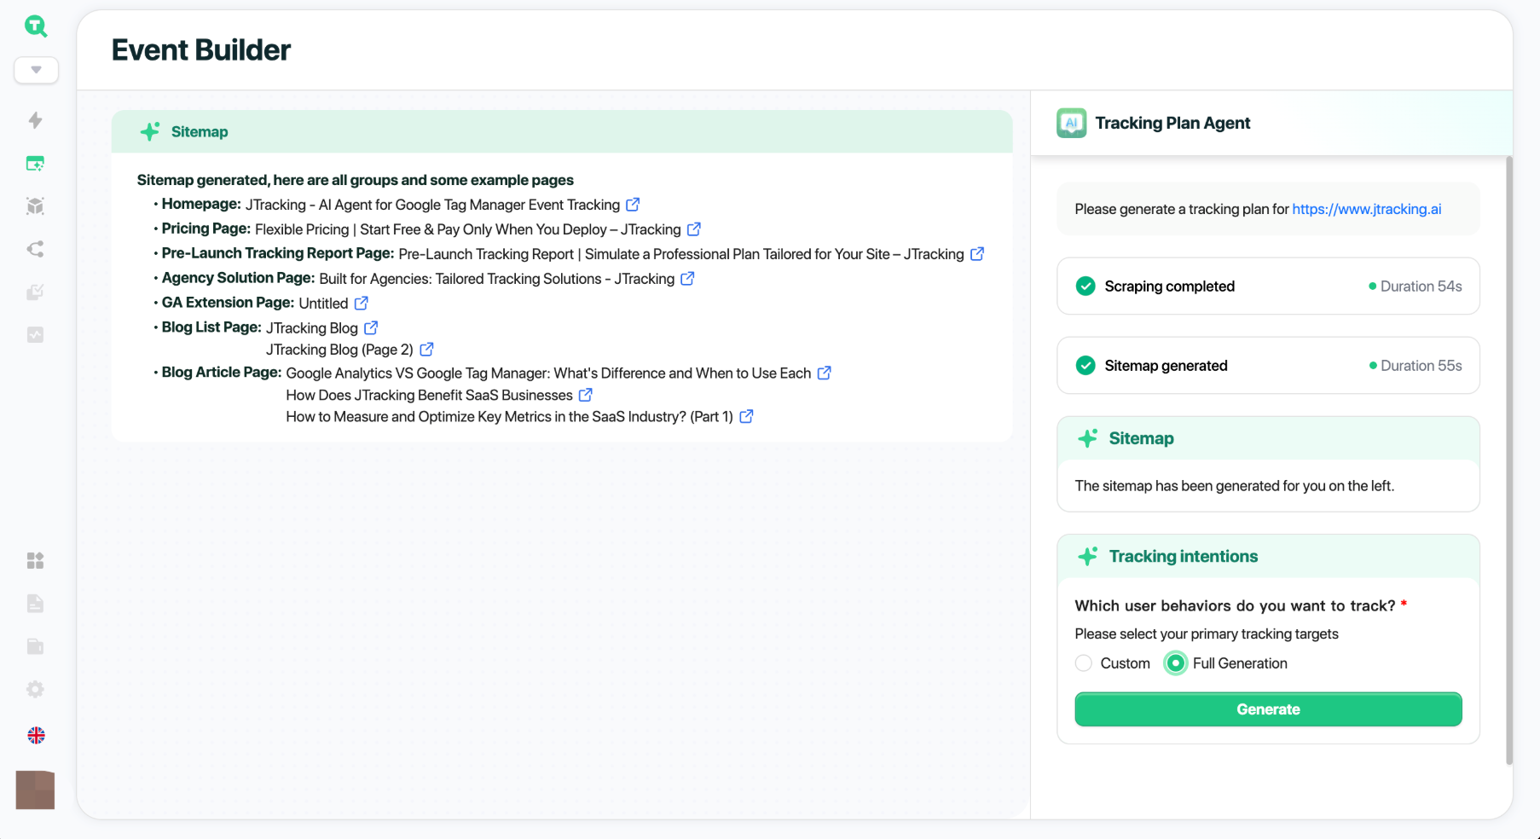Click the JTracking logo in the sidebar
Image resolution: width=1540 pixels, height=839 pixels.
[36, 26]
